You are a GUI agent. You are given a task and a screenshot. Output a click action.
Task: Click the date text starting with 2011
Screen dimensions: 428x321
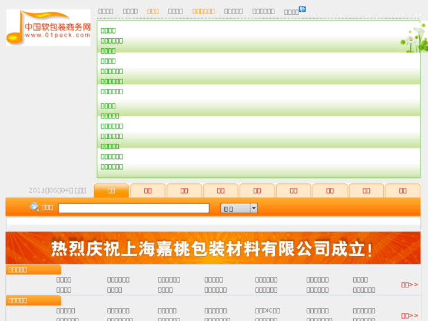tap(57, 190)
